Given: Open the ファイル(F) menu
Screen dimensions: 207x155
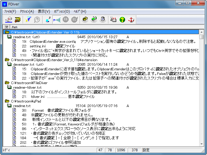Looking at the screenshot, I should click(x=10, y=11).
